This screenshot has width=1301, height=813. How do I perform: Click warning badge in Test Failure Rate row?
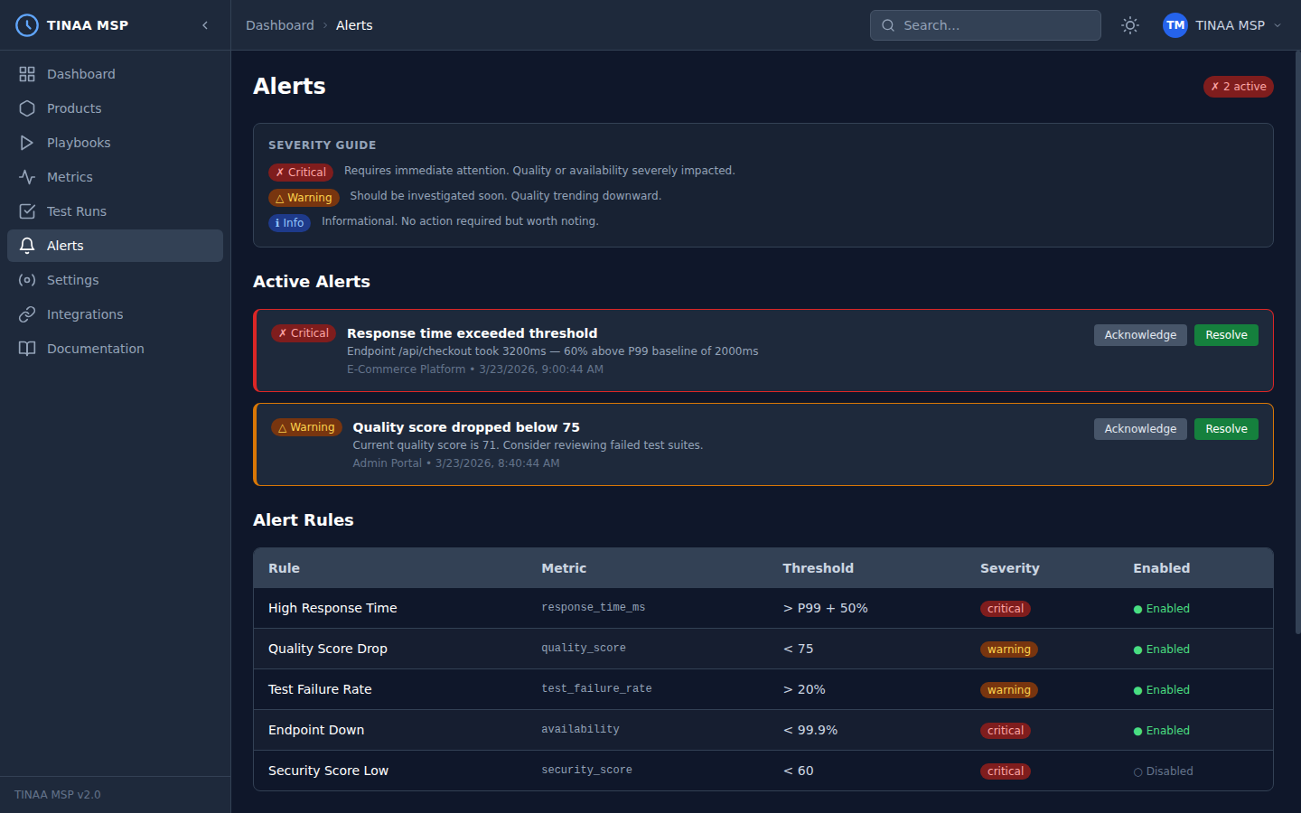[1009, 690]
